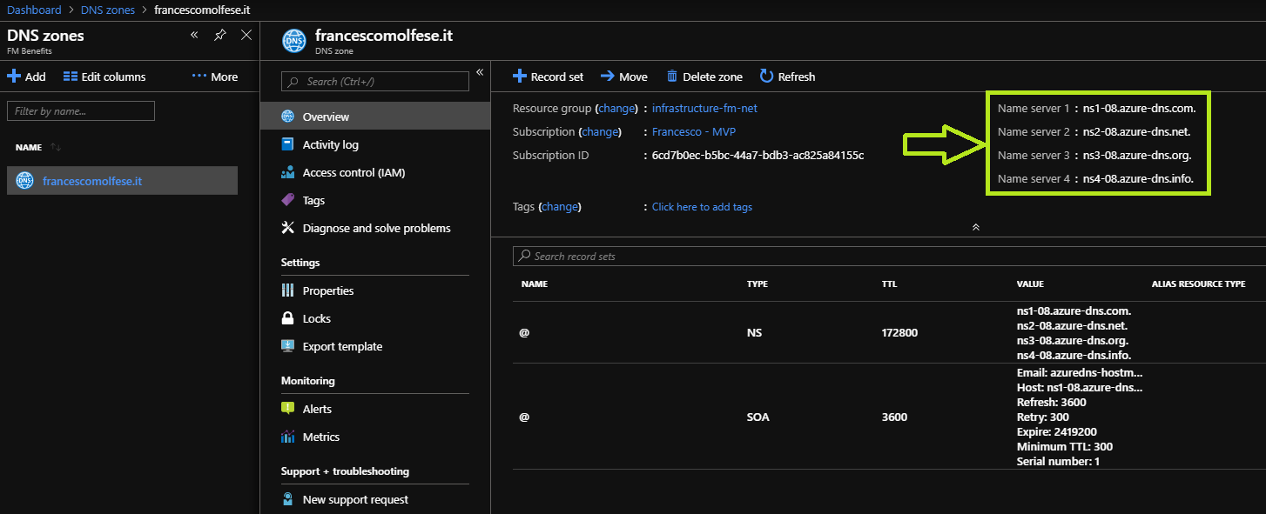Viewport: 1266px width, 514px height.
Task: Click the Export template monitor icon
Action: pyautogui.click(x=288, y=346)
